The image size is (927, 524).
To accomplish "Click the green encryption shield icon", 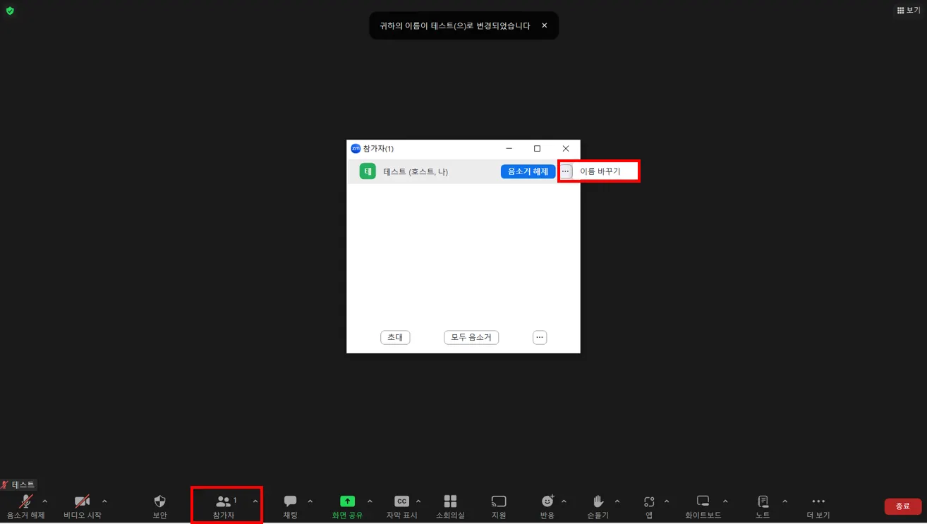I will tap(10, 11).
